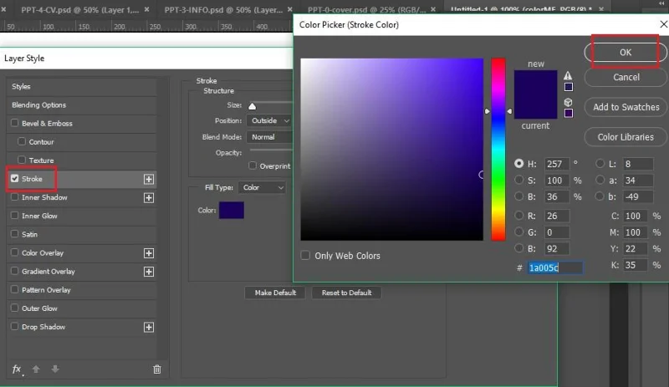The height and width of the screenshot is (387, 669).
Task: Open Blending Options in Layer Style
Action: (x=82, y=105)
